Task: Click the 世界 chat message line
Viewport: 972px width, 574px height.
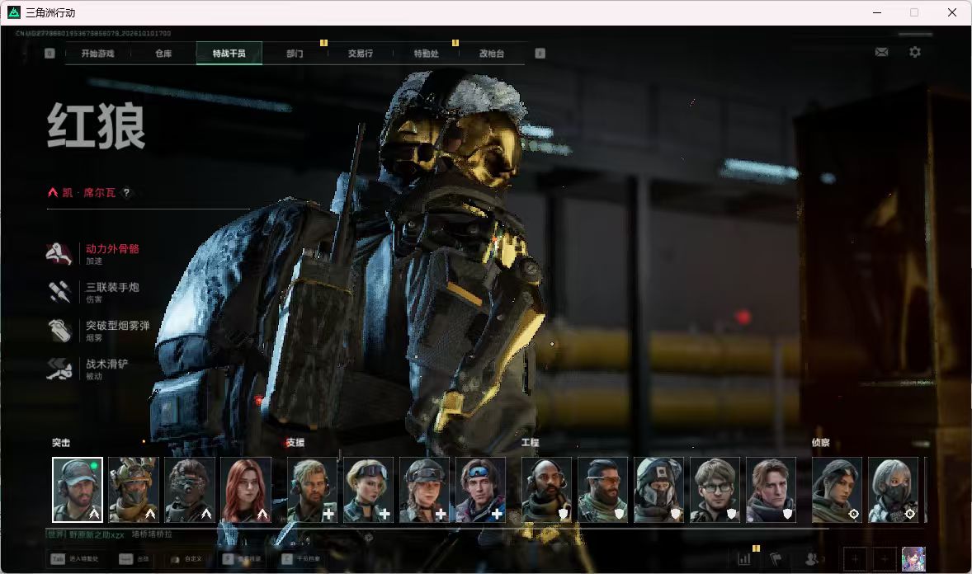Action: (110, 534)
